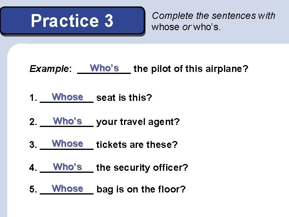Select the instruction text about whose or who's

coord(214,21)
